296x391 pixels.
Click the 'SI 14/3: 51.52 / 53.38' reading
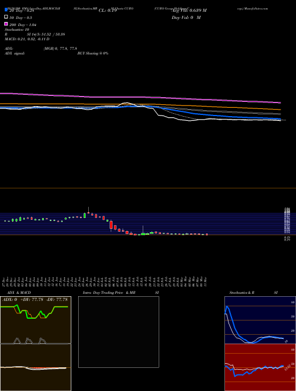(46, 34)
